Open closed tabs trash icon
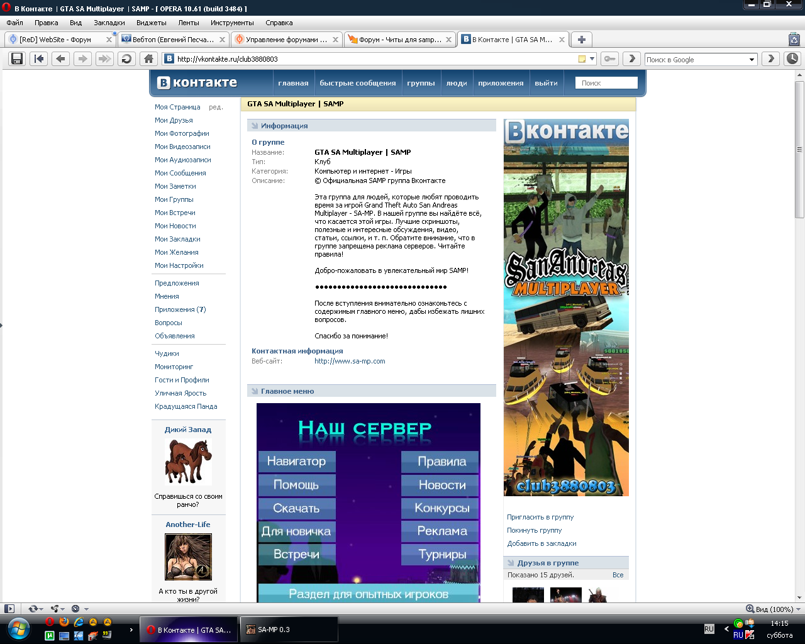Viewport: 805px width, 644px height. click(794, 39)
